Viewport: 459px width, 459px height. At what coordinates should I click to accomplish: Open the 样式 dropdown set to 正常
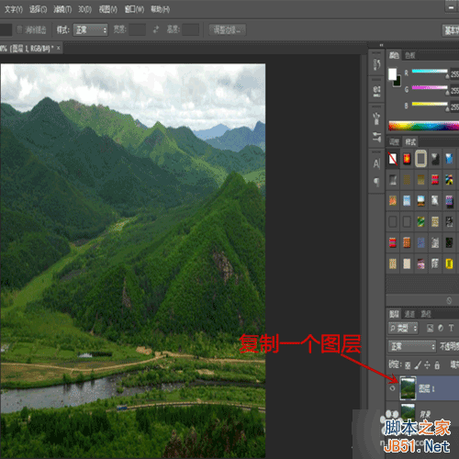tap(90, 30)
